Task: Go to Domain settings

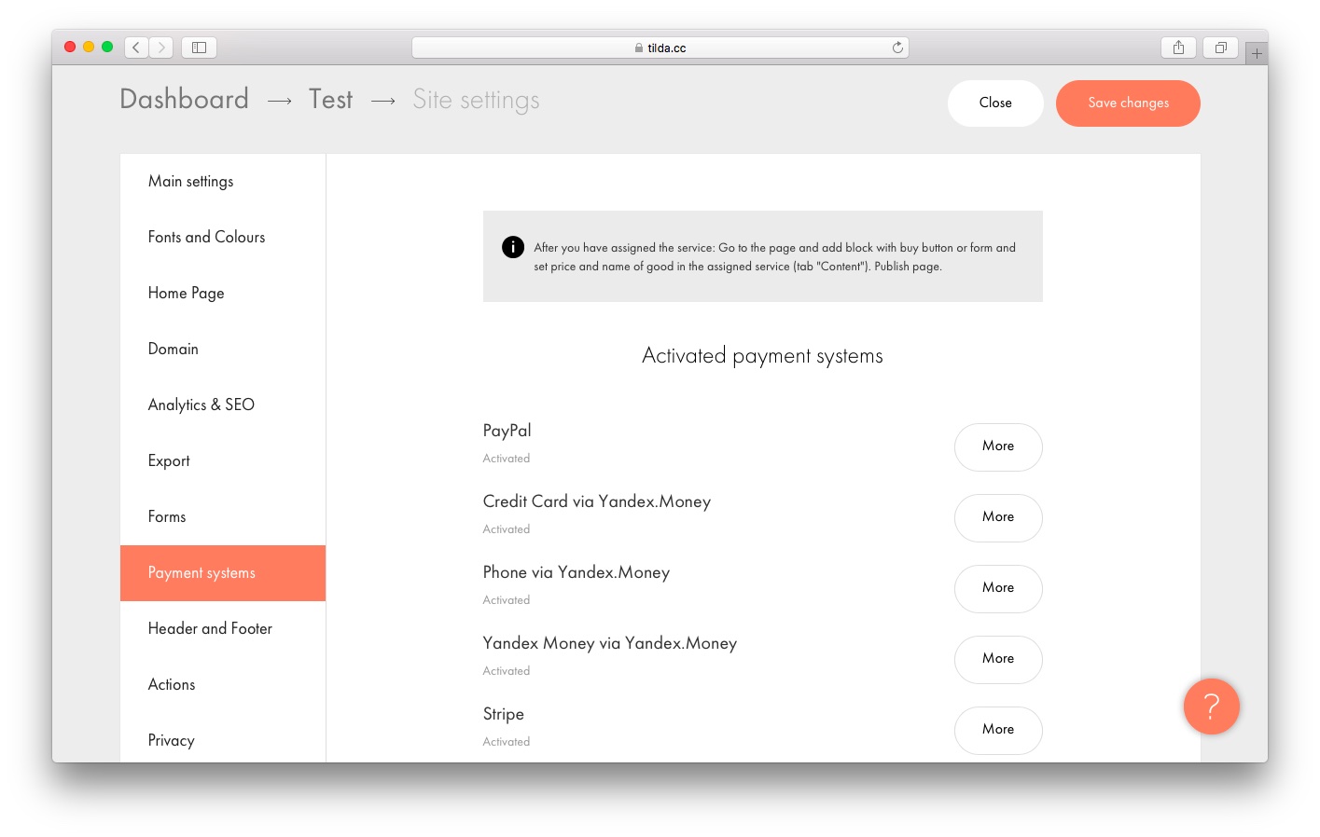Action: tap(223, 350)
